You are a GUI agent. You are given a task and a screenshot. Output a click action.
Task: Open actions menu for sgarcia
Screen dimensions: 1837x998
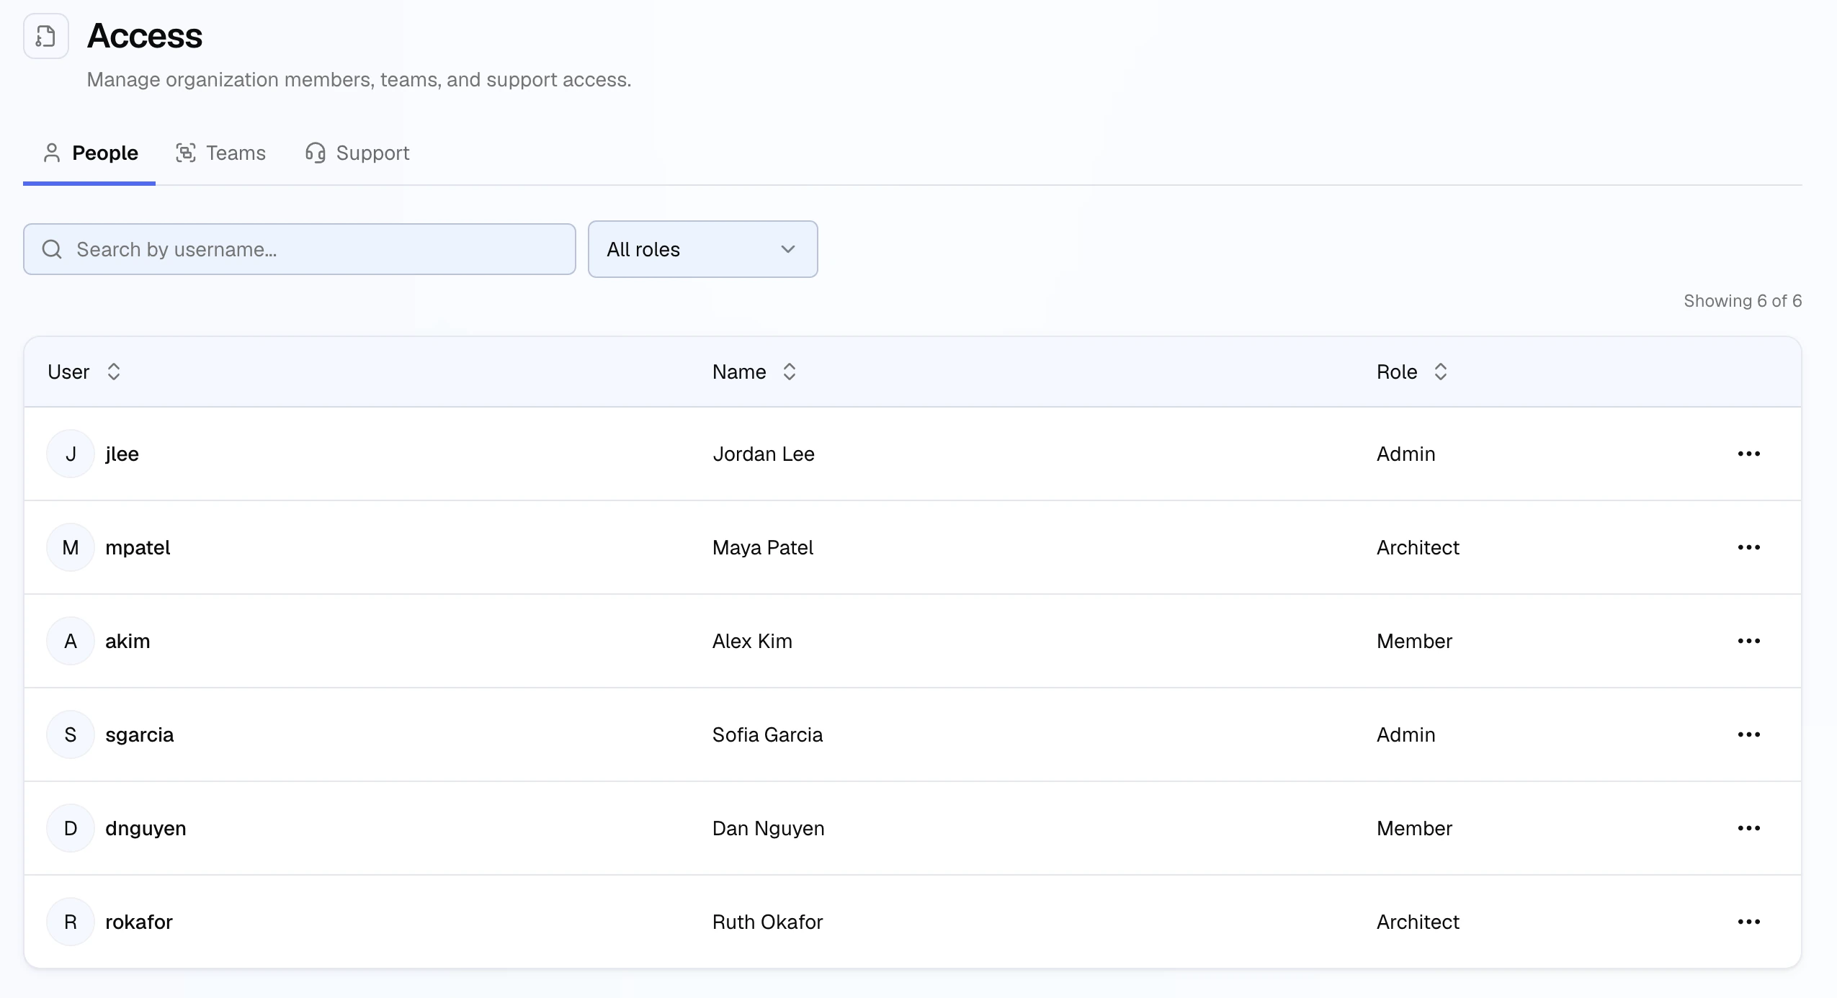point(1748,734)
